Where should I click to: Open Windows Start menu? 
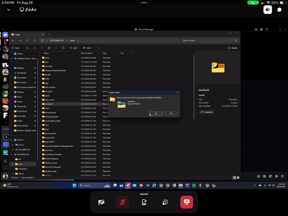(x=74, y=185)
